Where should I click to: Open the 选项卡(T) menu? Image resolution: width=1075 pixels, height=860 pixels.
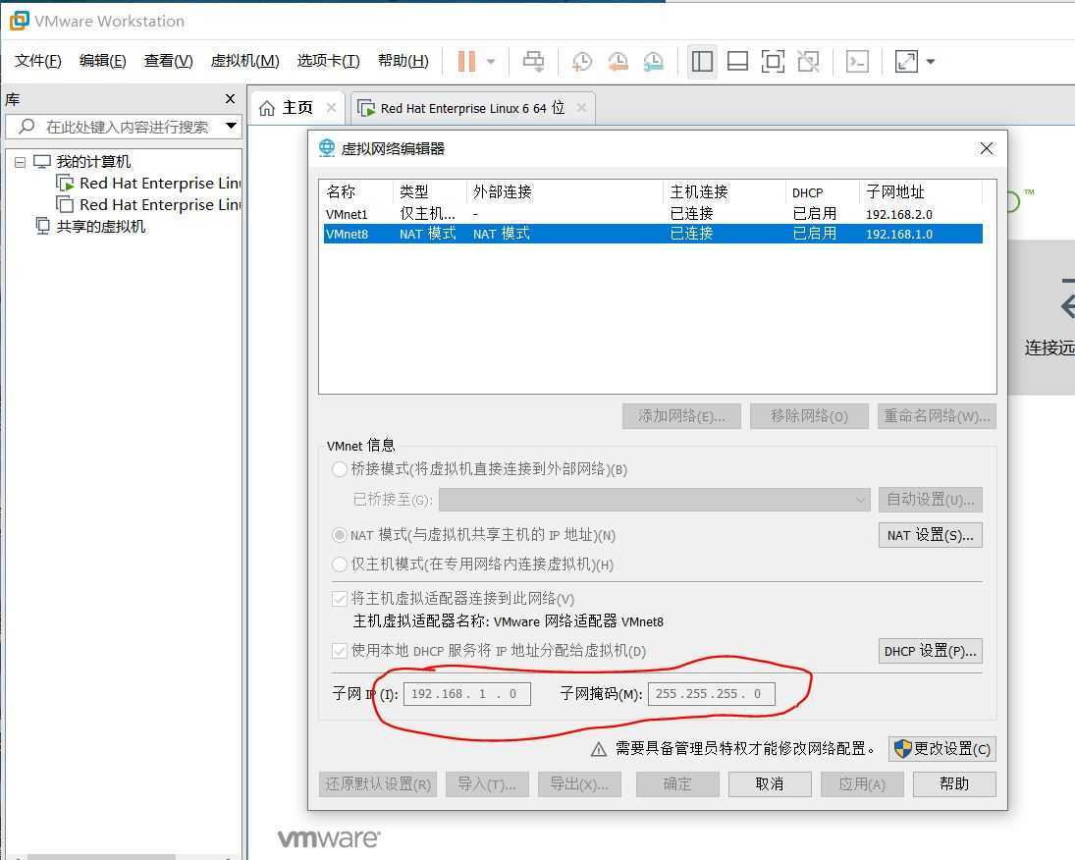coord(329,61)
